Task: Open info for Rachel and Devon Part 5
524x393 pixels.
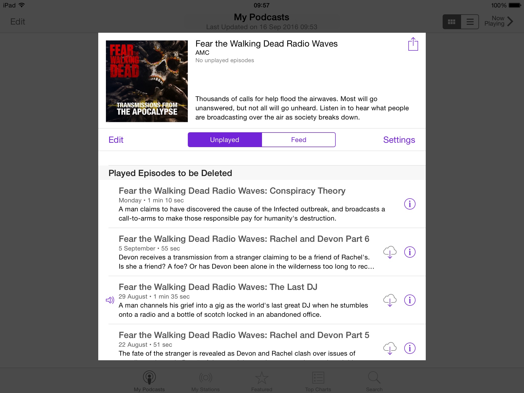Action: pos(410,348)
